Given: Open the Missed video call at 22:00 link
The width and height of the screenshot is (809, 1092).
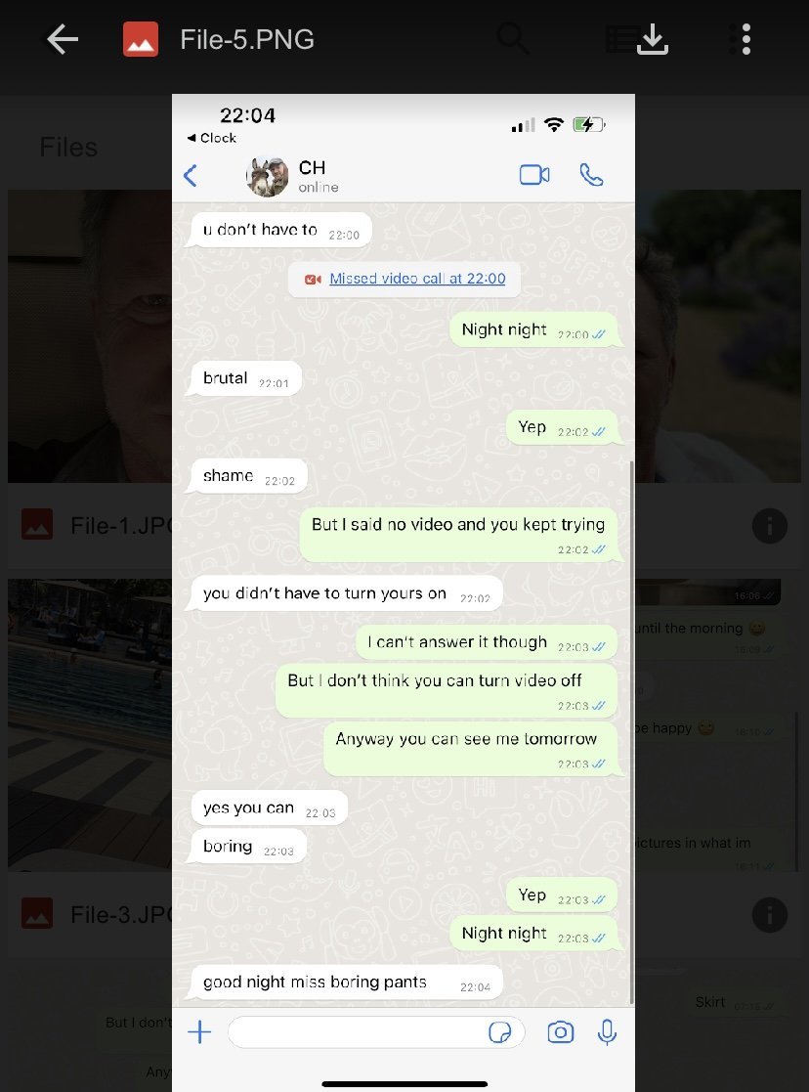Looking at the screenshot, I should pos(417,279).
